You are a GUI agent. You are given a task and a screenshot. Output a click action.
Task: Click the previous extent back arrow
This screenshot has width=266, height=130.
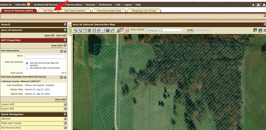point(98,30)
